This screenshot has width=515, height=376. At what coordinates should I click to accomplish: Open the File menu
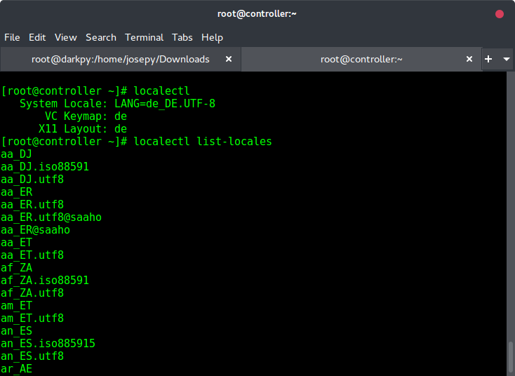[x=12, y=37]
